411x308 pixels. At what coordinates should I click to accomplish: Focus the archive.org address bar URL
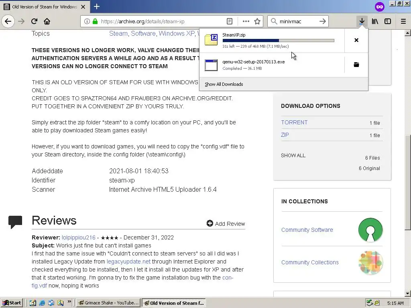click(x=142, y=21)
